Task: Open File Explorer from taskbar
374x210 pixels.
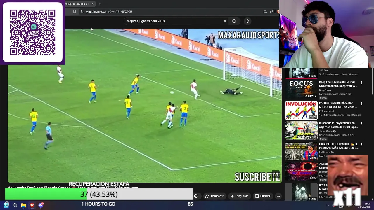Action: tap(24, 205)
